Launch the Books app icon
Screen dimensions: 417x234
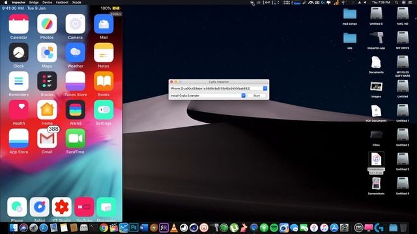point(104,81)
